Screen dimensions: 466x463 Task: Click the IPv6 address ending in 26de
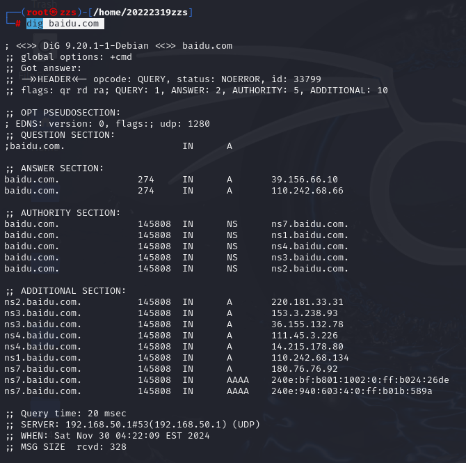(x=360, y=380)
